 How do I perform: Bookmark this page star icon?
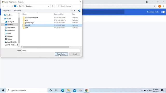(x=155, y=6)
